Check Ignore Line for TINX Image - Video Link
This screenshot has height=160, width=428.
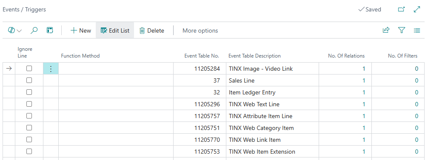(x=29, y=69)
